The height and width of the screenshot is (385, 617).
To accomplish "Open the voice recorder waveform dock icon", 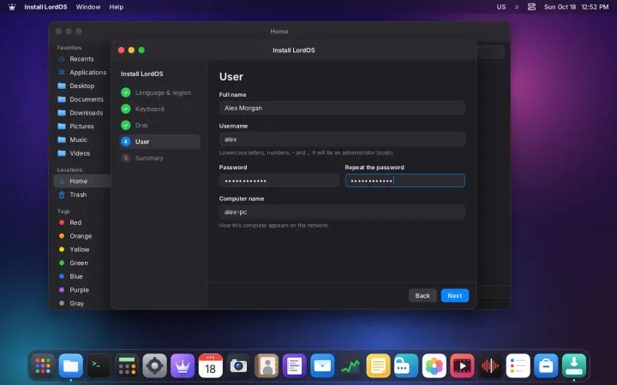I will (x=490, y=366).
